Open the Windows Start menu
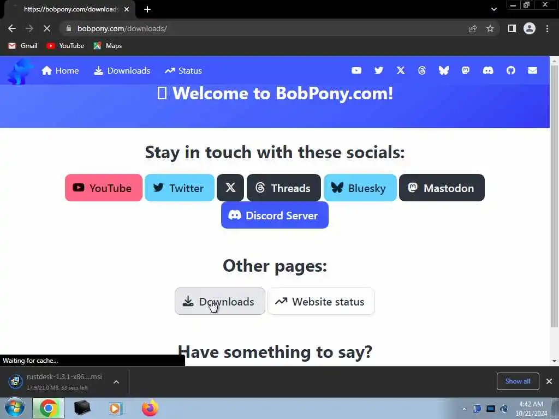Screen dimensions: 559x419 tap(15, 408)
